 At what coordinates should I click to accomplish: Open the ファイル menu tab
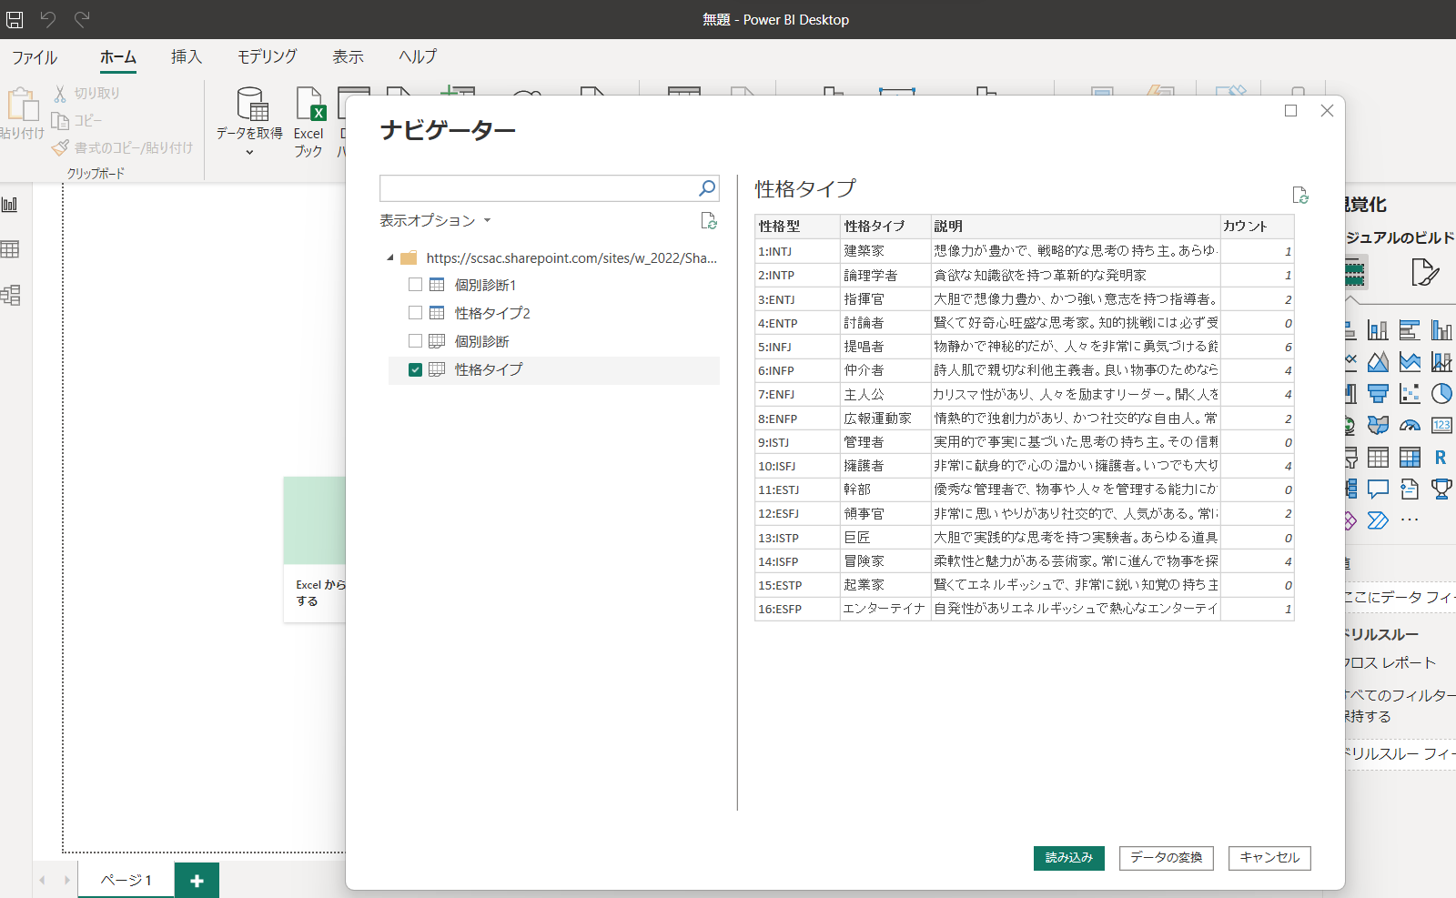(x=35, y=57)
